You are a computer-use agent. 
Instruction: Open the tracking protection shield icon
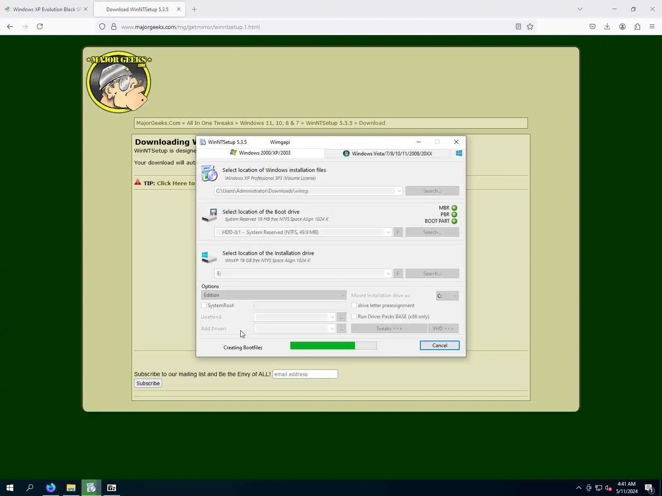click(102, 26)
